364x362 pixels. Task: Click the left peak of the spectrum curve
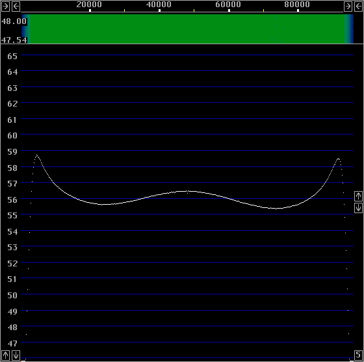[x=36, y=155]
